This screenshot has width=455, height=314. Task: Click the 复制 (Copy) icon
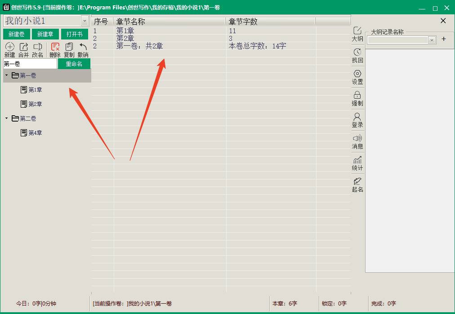coord(69,47)
